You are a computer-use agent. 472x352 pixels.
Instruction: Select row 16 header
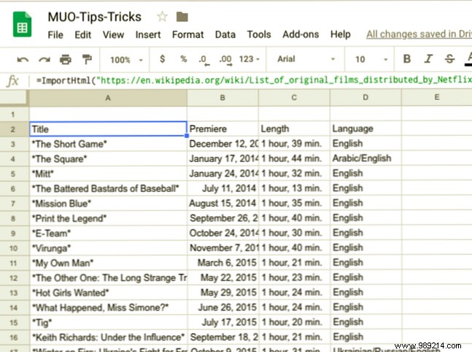tap(15, 337)
